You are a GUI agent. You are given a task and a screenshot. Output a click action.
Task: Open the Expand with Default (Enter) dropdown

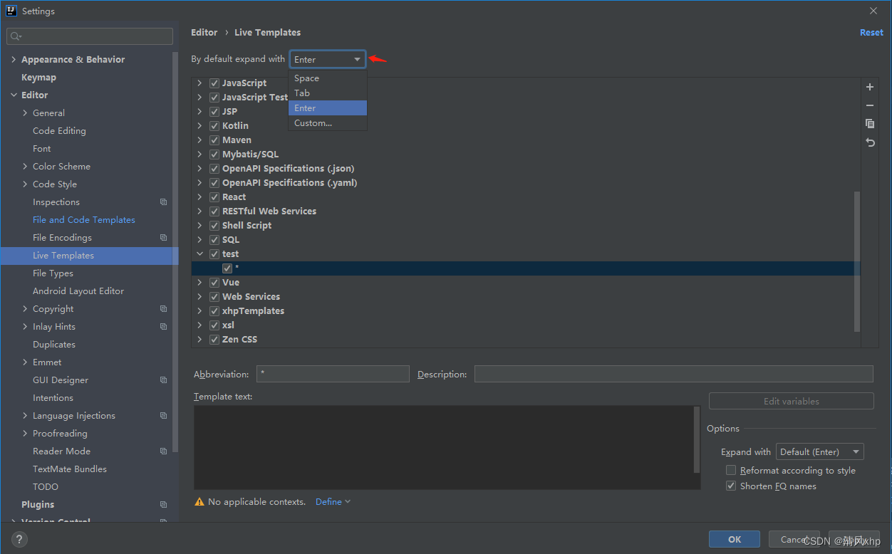pos(819,451)
